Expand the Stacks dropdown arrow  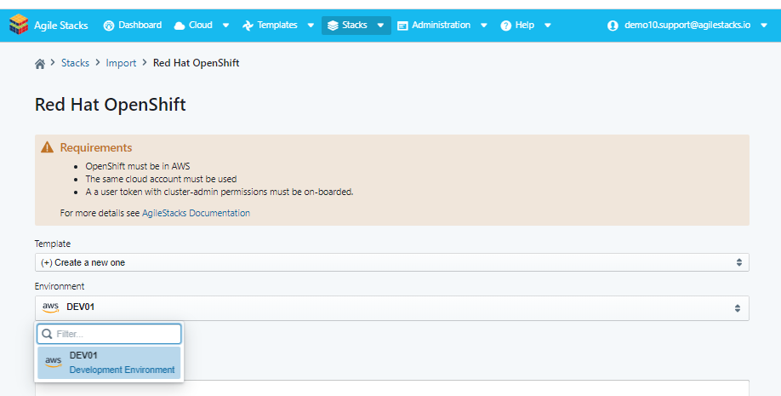(380, 26)
